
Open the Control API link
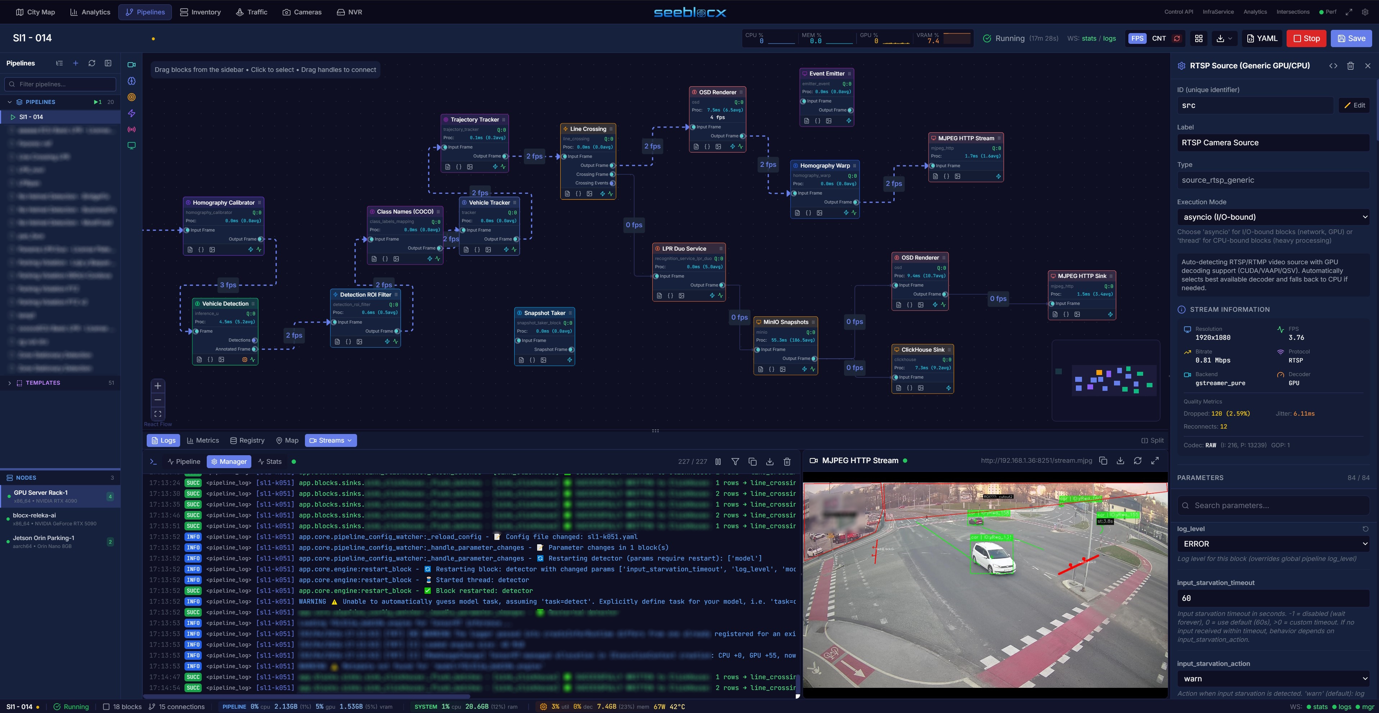(x=1178, y=12)
